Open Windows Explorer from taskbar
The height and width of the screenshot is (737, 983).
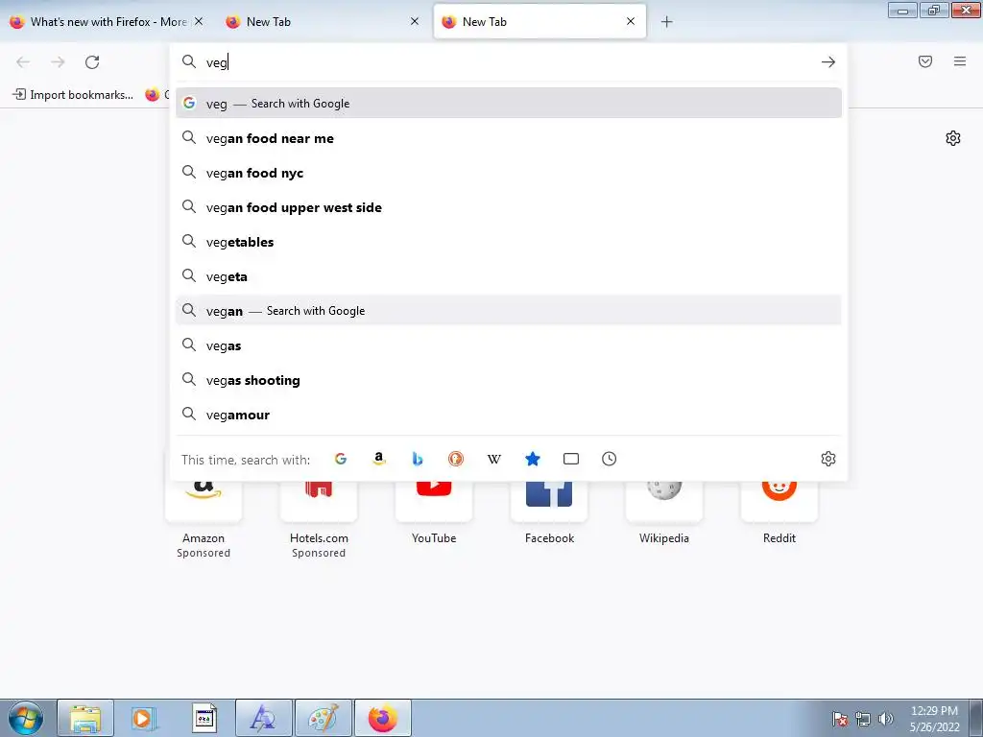(x=85, y=718)
